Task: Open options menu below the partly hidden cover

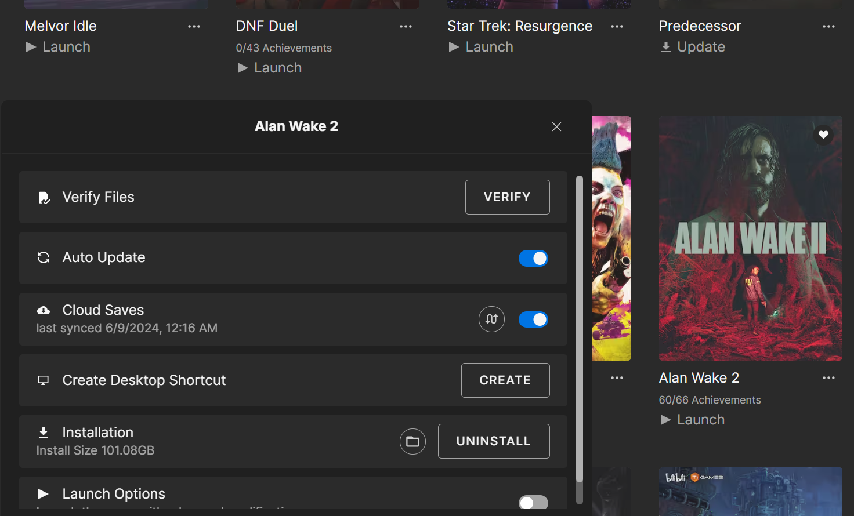Action: (617, 378)
